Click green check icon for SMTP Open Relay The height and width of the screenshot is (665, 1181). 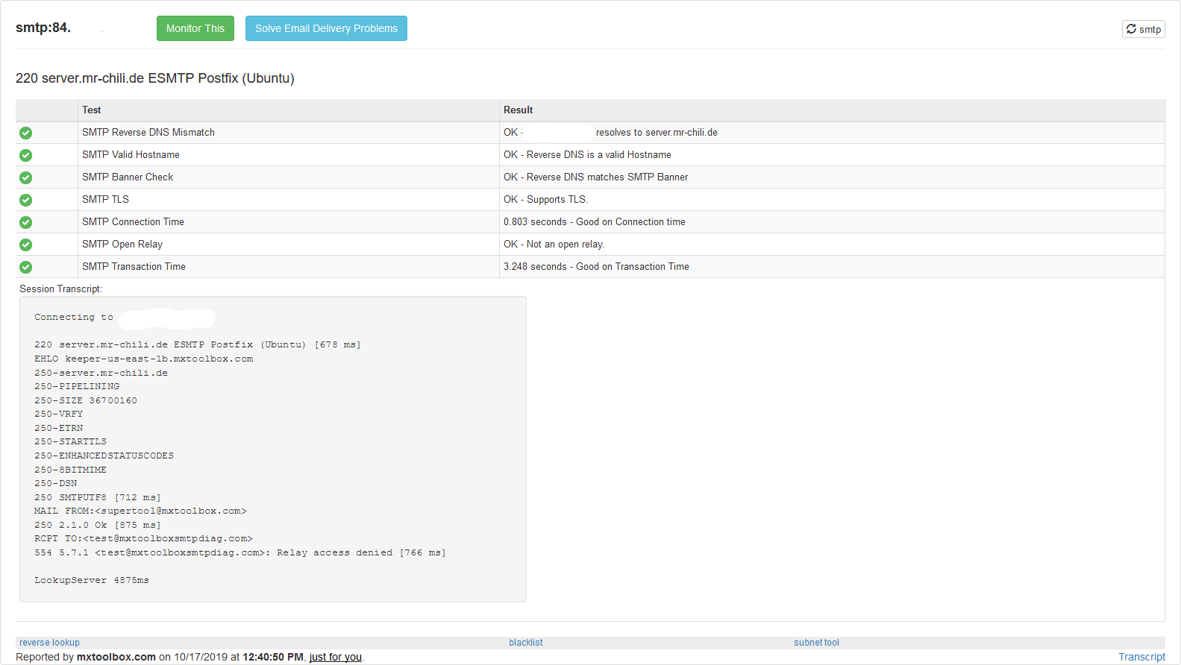click(26, 245)
